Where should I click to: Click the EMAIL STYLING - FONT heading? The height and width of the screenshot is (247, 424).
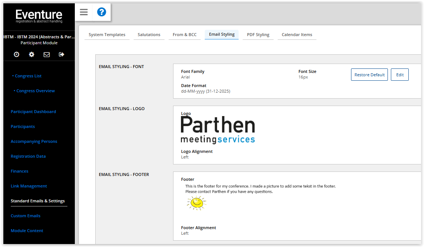[x=121, y=67]
